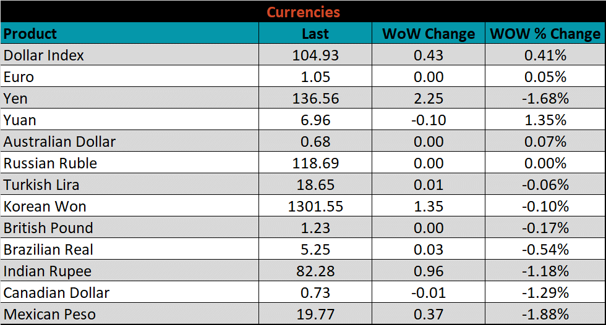Click the WoW Change column header
606x325 pixels.
pyautogui.click(x=429, y=33)
